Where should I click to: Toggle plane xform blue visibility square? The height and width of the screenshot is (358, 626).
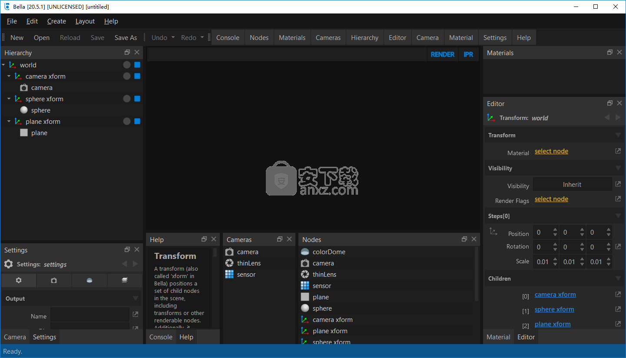pyautogui.click(x=137, y=121)
